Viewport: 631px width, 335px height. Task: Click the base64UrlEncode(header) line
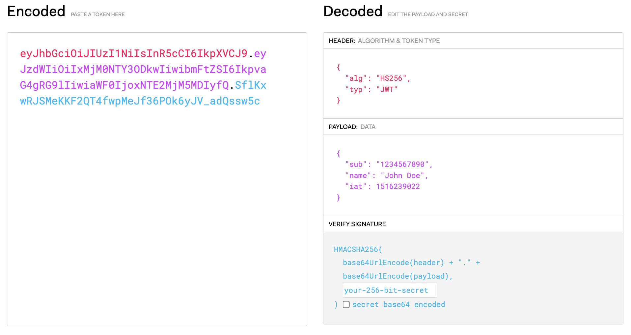411,263
